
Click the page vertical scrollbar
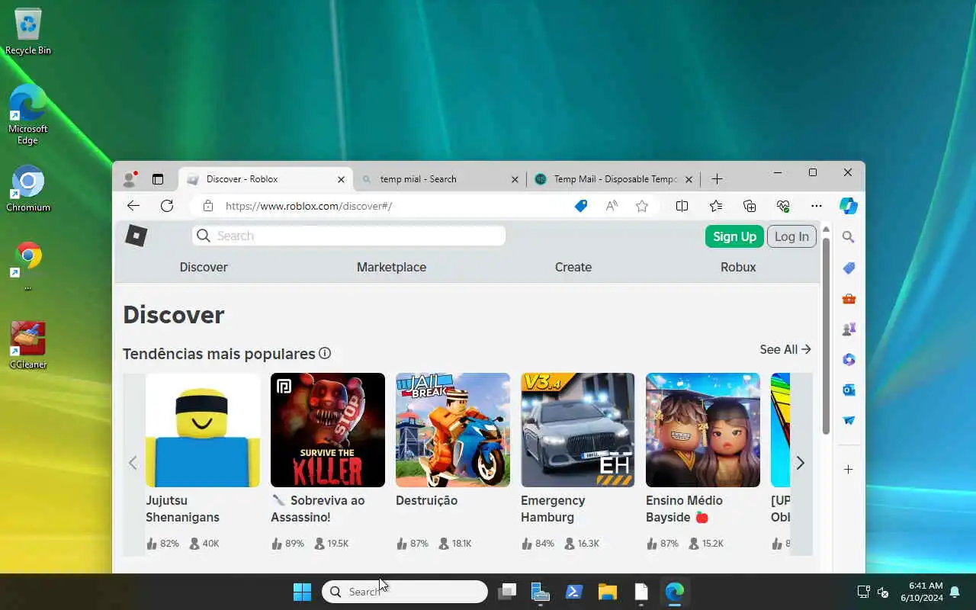coord(826,336)
